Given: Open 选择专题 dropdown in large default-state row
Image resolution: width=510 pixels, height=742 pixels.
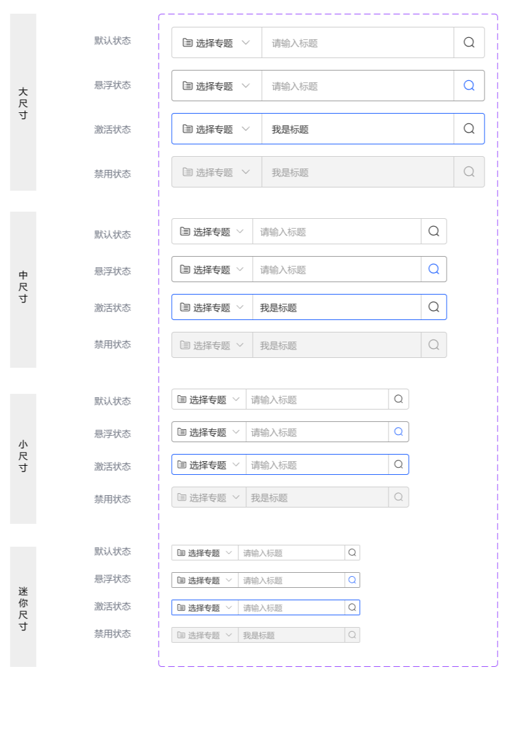Looking at the screenshot, I should click(217, 43).
